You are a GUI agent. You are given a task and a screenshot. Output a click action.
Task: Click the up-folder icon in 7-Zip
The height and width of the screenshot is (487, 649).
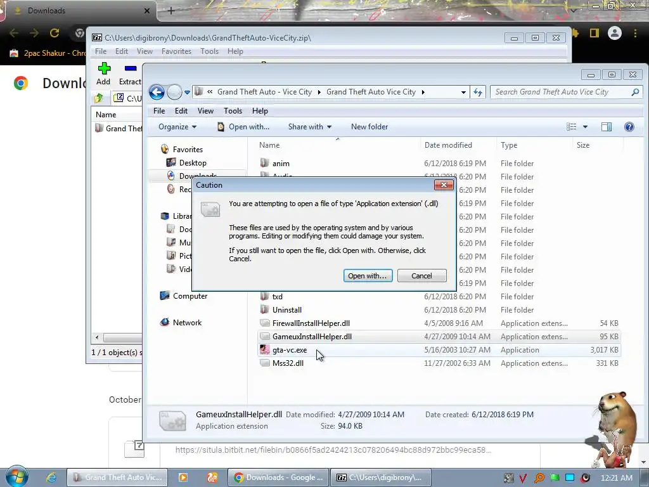pos(98,98)
